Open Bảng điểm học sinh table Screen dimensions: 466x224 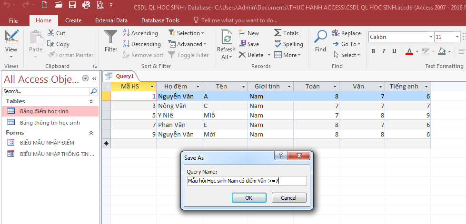tap(50, 111)
